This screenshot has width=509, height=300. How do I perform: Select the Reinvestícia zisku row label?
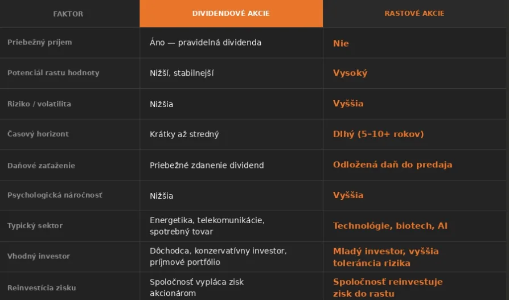41,288
